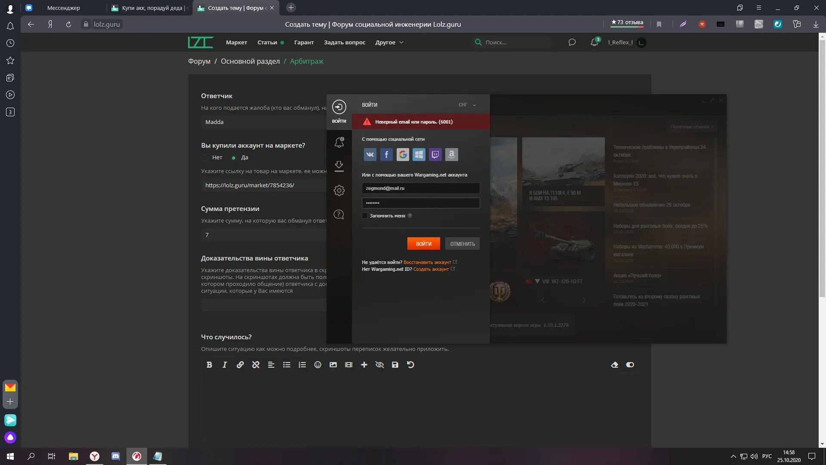826x465 pixels.
Task: Log in with Facebook icon
Action: click(x=386, y=155)
